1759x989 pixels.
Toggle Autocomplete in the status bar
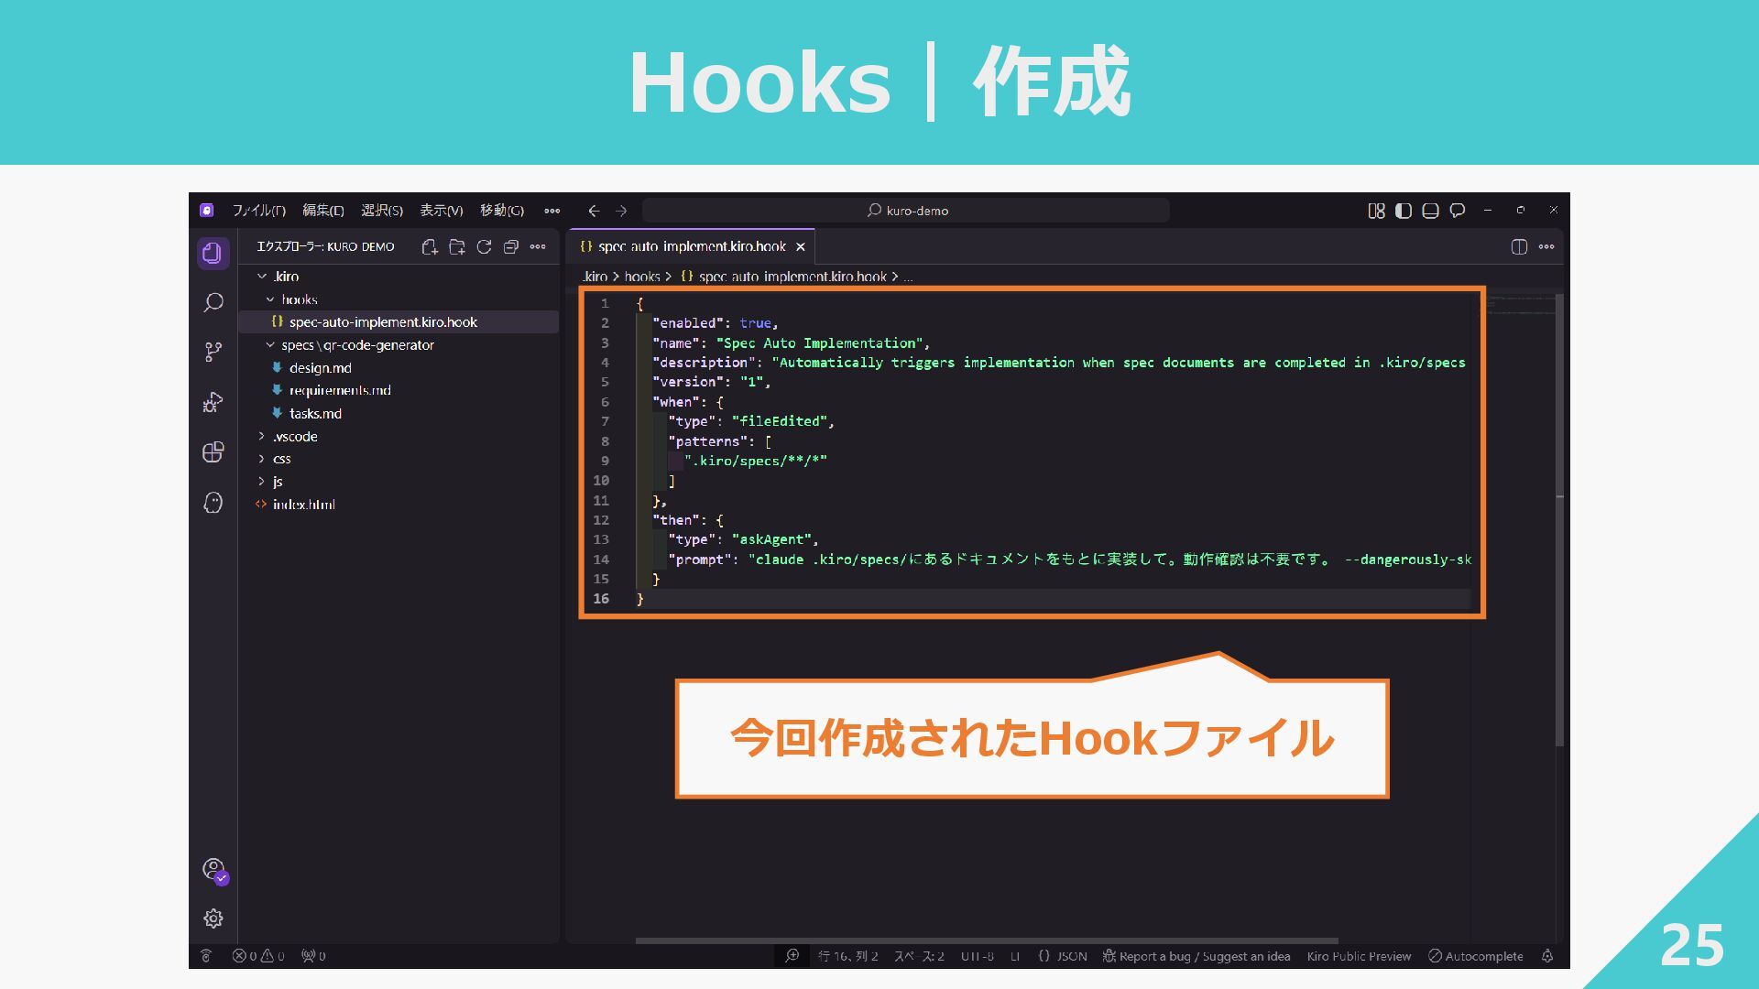1476,956
